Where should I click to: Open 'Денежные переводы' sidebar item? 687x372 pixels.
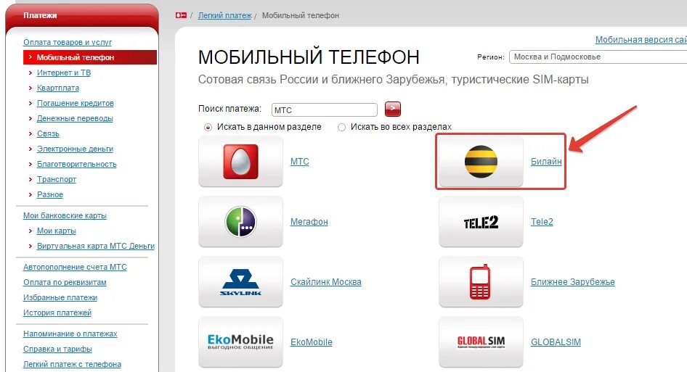(75, 119)
